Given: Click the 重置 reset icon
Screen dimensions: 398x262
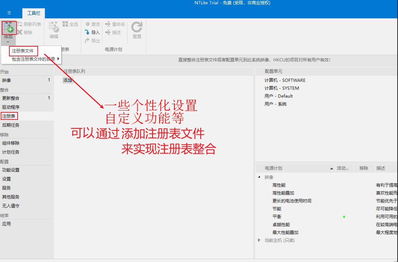Looking at the screenshot, I should tap(137, 27).
